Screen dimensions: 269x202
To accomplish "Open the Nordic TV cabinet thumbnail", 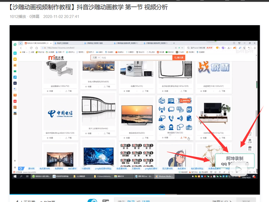I will click(214, 114).
